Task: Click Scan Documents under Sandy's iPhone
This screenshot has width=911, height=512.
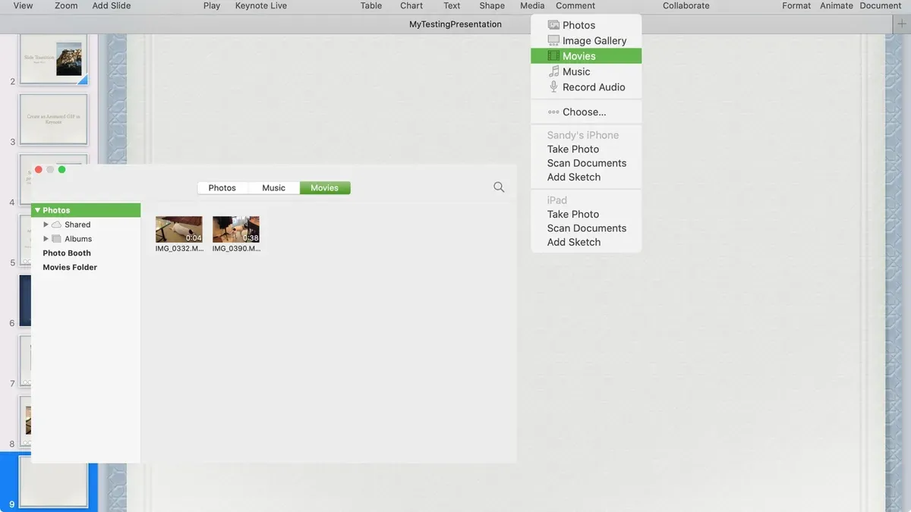Action: [586, 163]
